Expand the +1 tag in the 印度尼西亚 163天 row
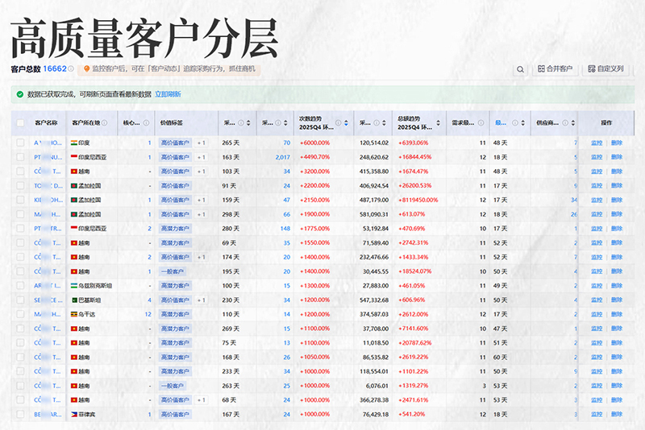Screen dimensions: 645x430 tap(201, 157)
